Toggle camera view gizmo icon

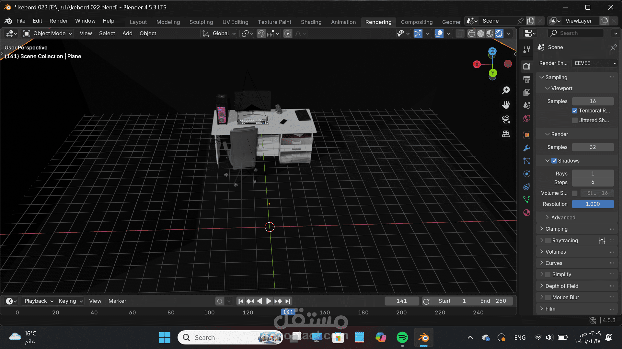click(x=506, y=119)
